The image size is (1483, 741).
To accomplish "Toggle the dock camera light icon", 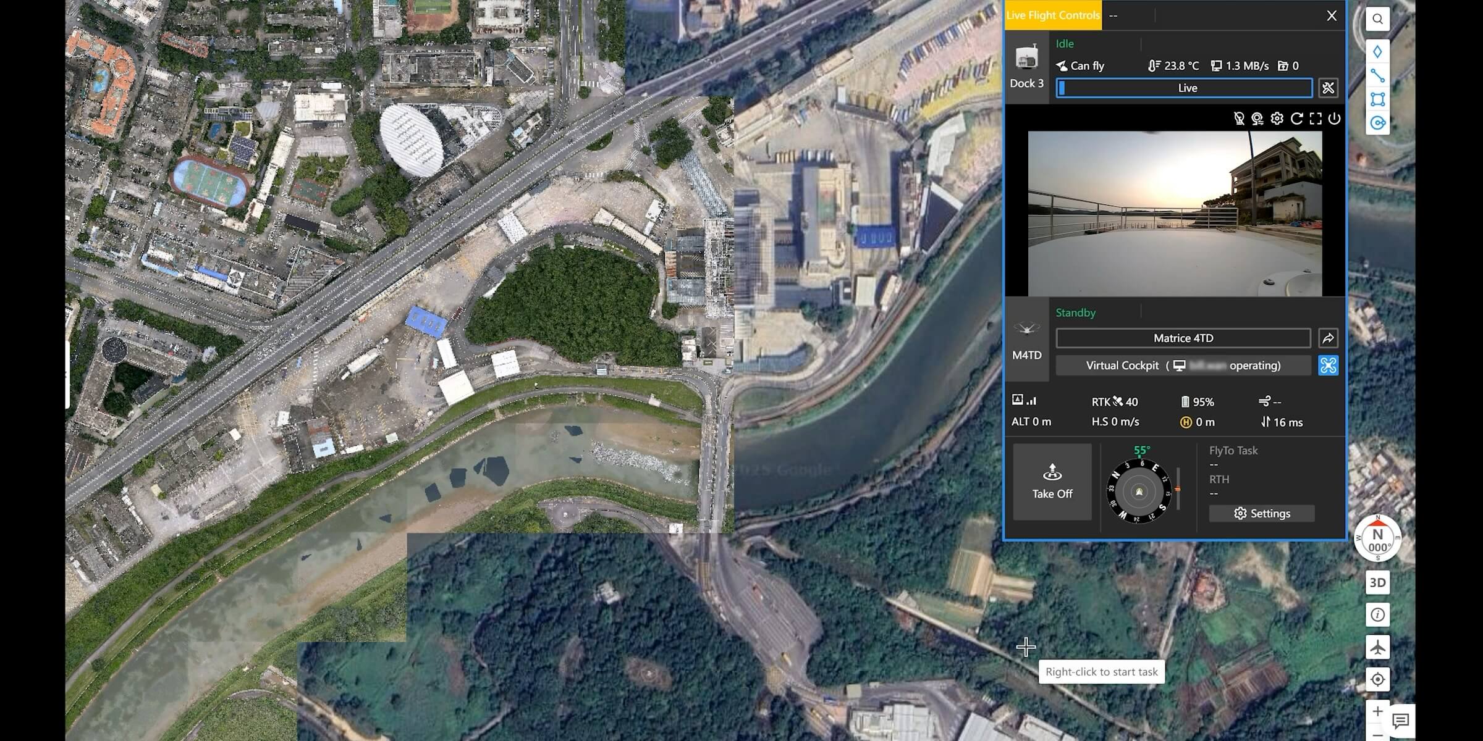I will (x=1239, y=119).
